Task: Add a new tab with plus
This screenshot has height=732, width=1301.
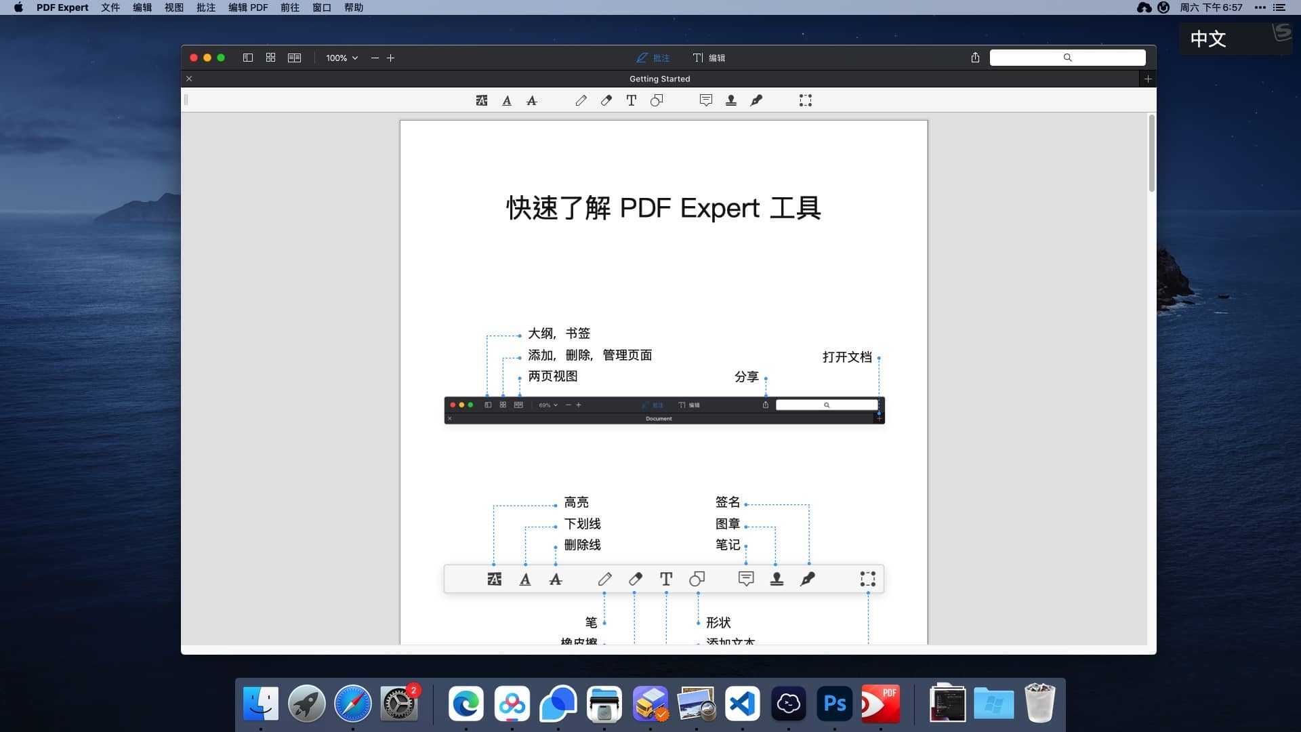Action: [x=1148, y=79]
